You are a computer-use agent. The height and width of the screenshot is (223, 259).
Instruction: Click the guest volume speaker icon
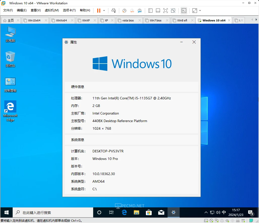(x=218, y=212)
